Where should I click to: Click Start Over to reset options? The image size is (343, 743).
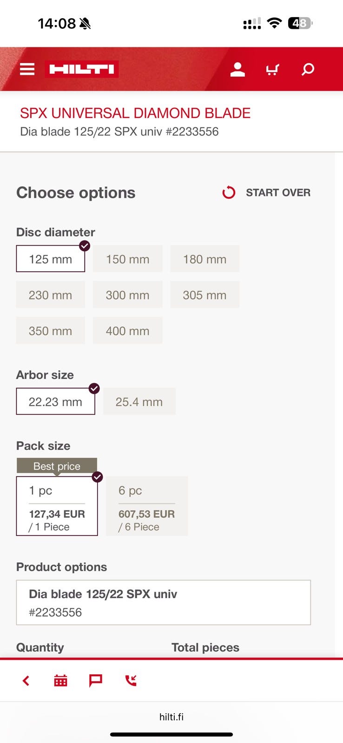coord(267,193)
